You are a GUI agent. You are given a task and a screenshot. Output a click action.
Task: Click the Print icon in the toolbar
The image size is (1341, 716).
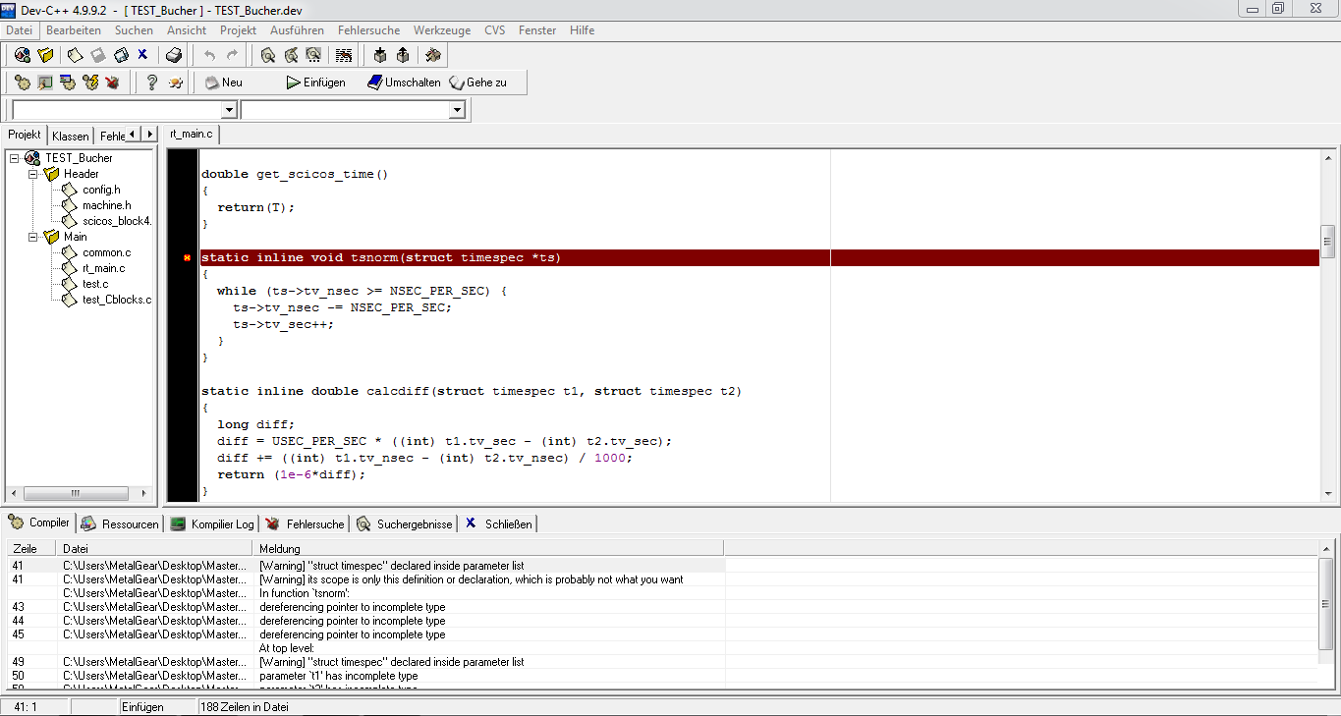pyautogui.click(x=174, y=56)
